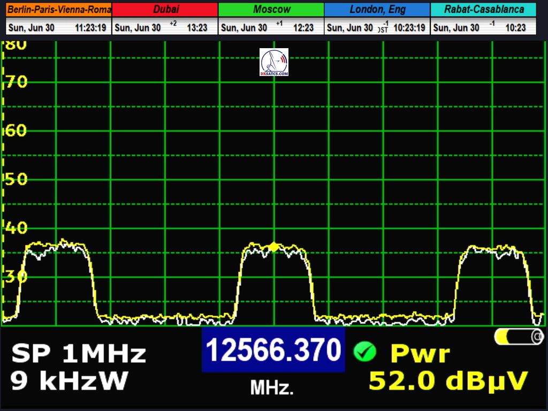Click the 9 kHzW bandwidth setting
The height and width of the screenshot is (411, 548).
click(x=70, y=381)
